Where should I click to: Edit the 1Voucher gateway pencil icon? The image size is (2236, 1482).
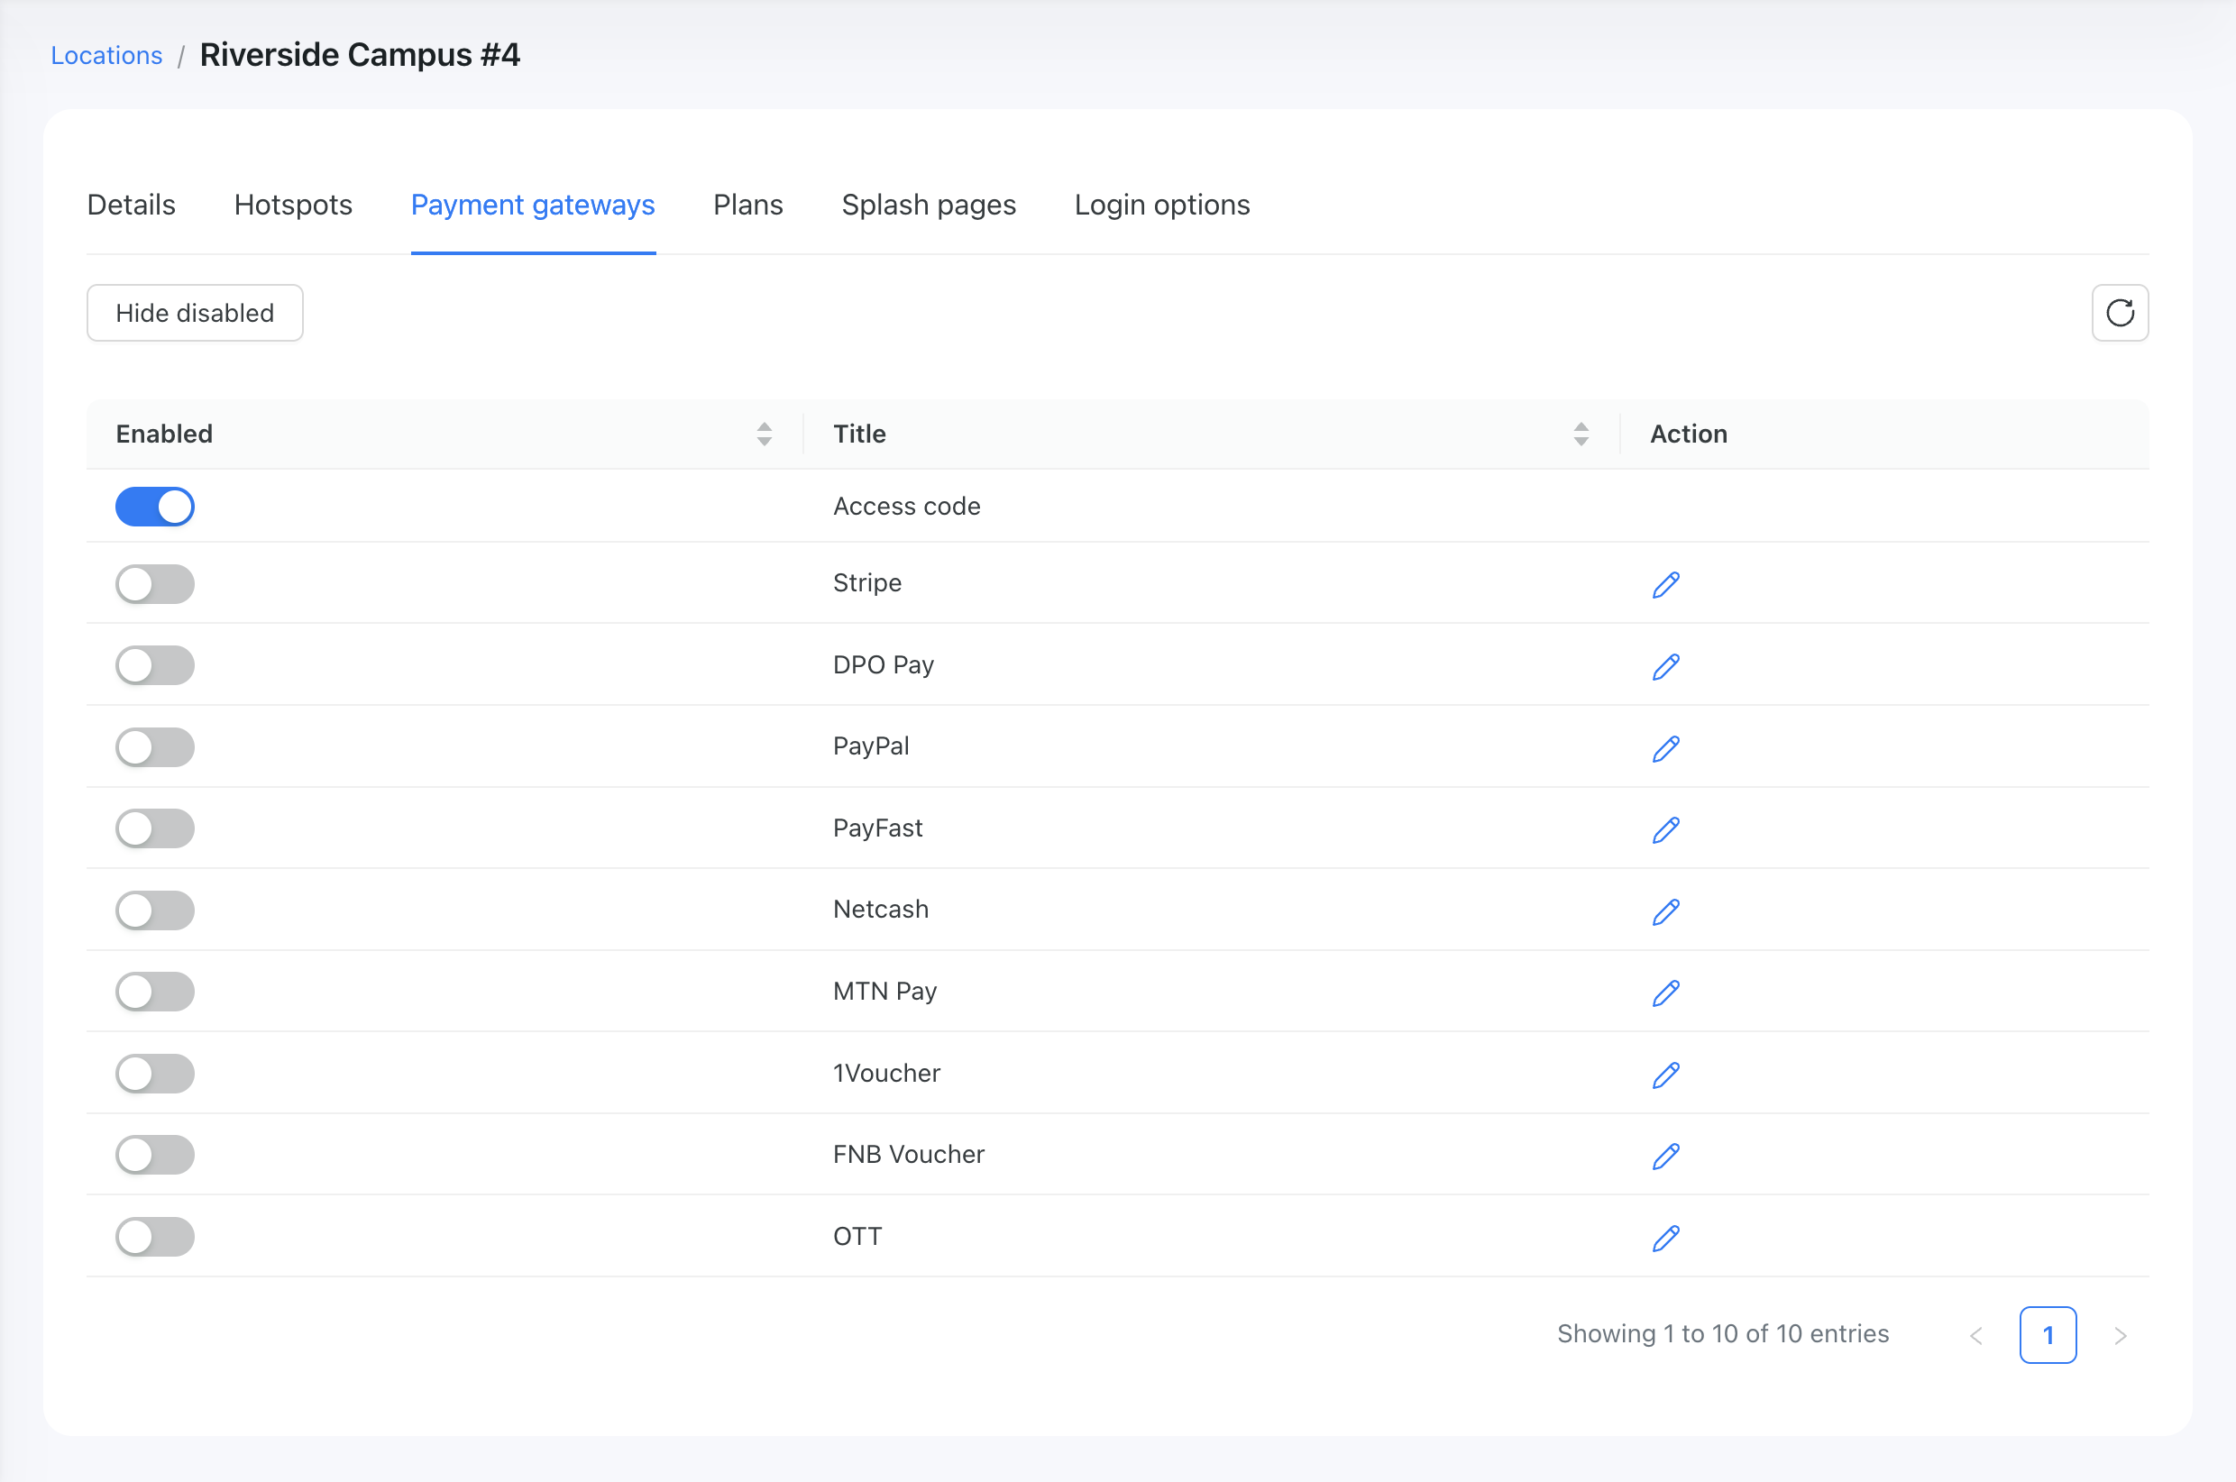click(x=1665, y=1075)
